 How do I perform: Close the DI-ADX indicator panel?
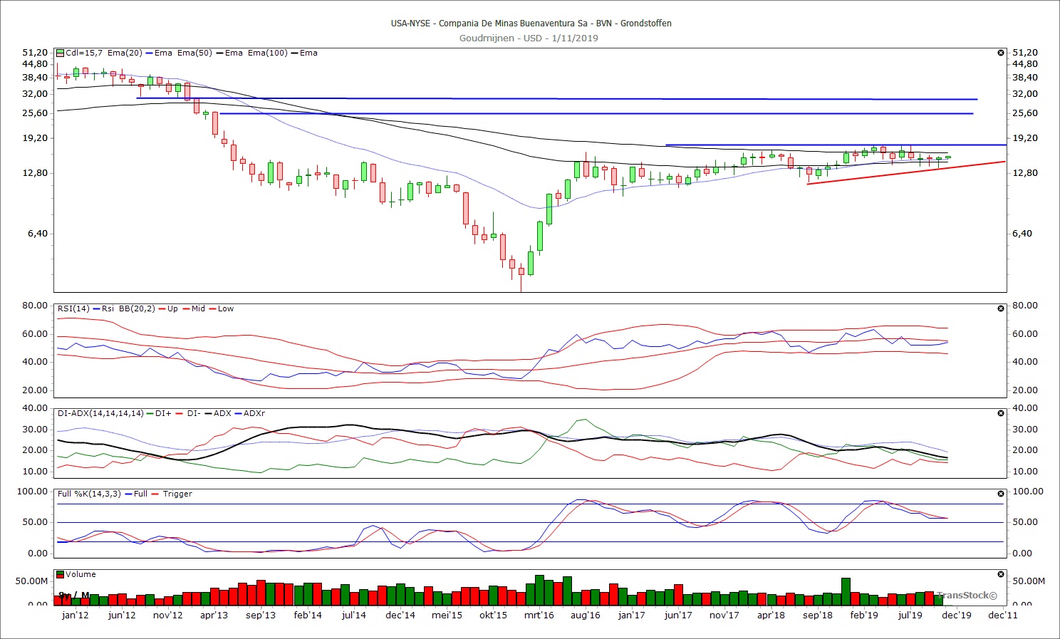point(1001,413)
